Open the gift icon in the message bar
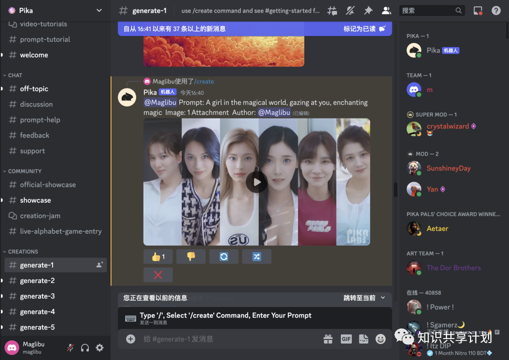The height and width of the screenshot is (360, 509). click(328, 339)
